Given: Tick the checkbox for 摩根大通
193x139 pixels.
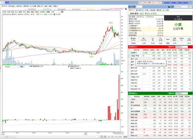Looking at the screenshot, I should [129, 68].
